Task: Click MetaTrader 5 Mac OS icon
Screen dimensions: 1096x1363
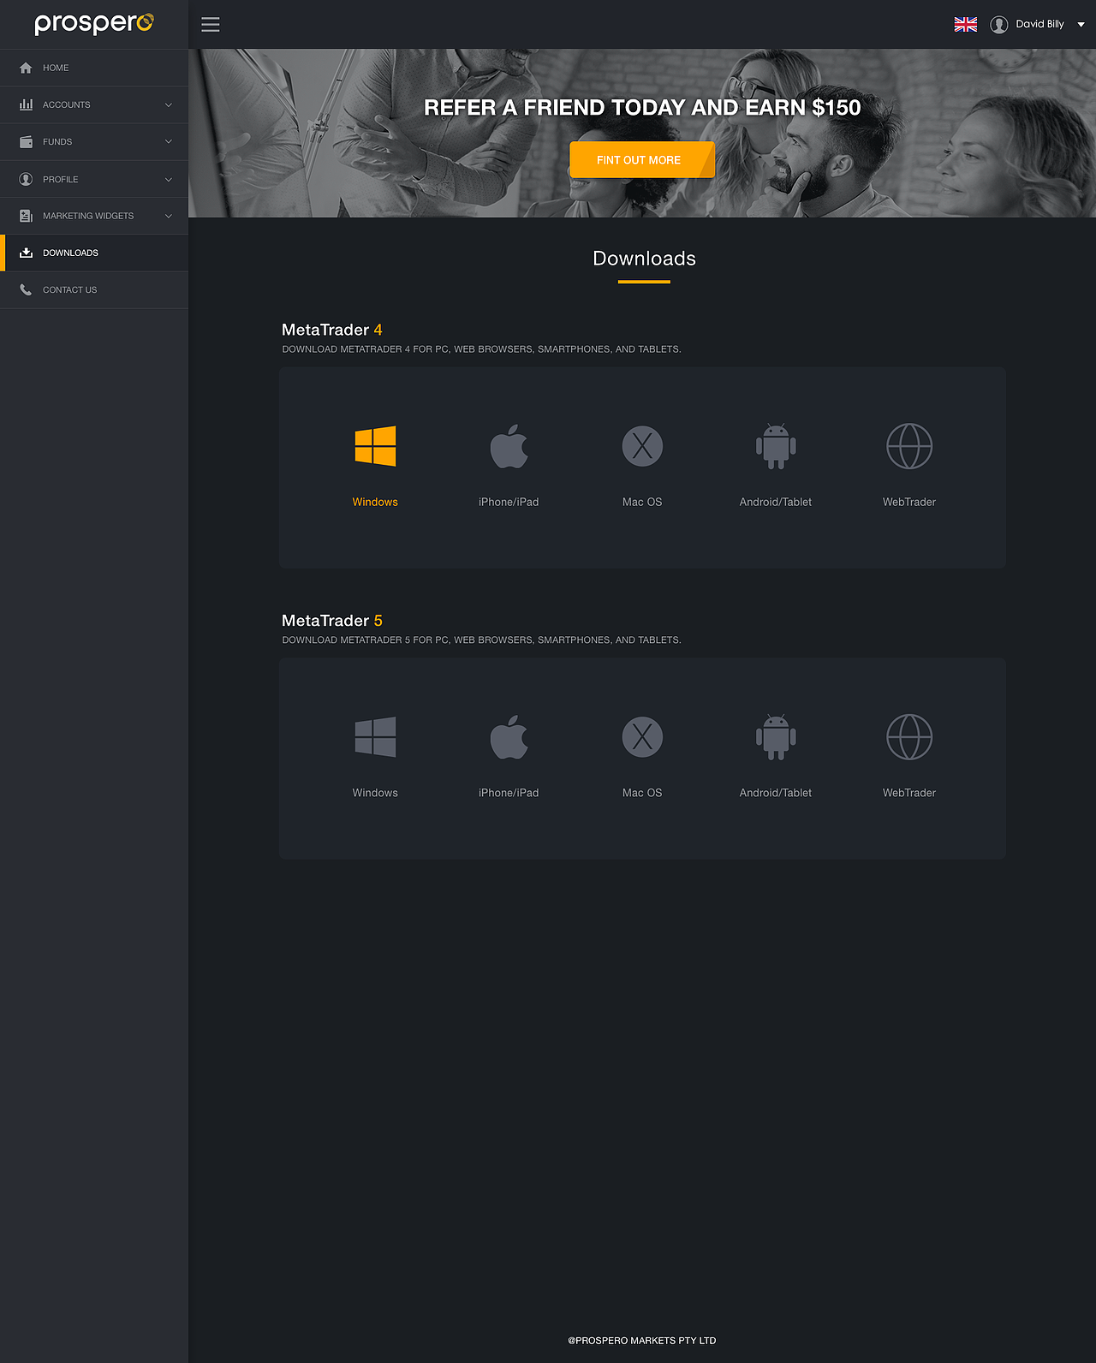Action: (x=642, y=737)
